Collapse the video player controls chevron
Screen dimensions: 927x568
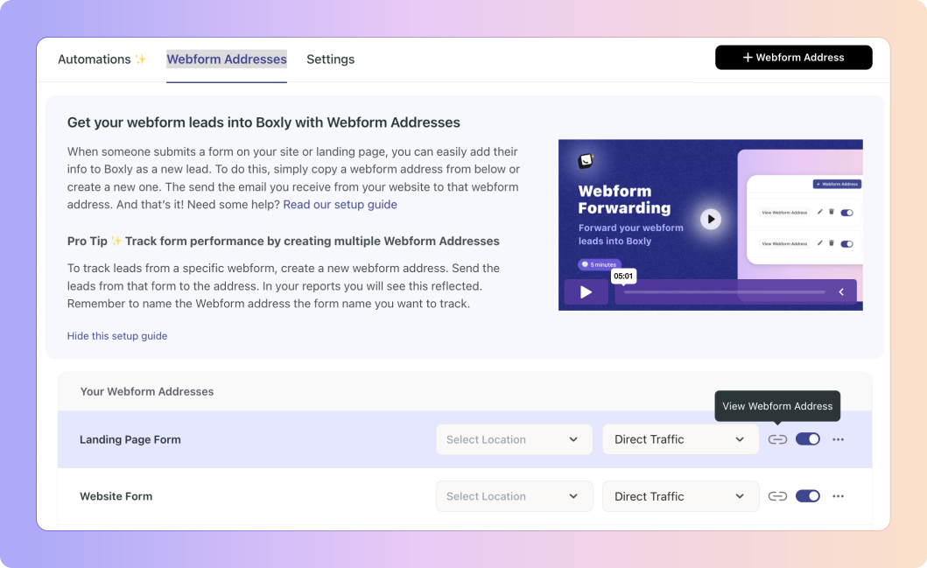point(841,292)
